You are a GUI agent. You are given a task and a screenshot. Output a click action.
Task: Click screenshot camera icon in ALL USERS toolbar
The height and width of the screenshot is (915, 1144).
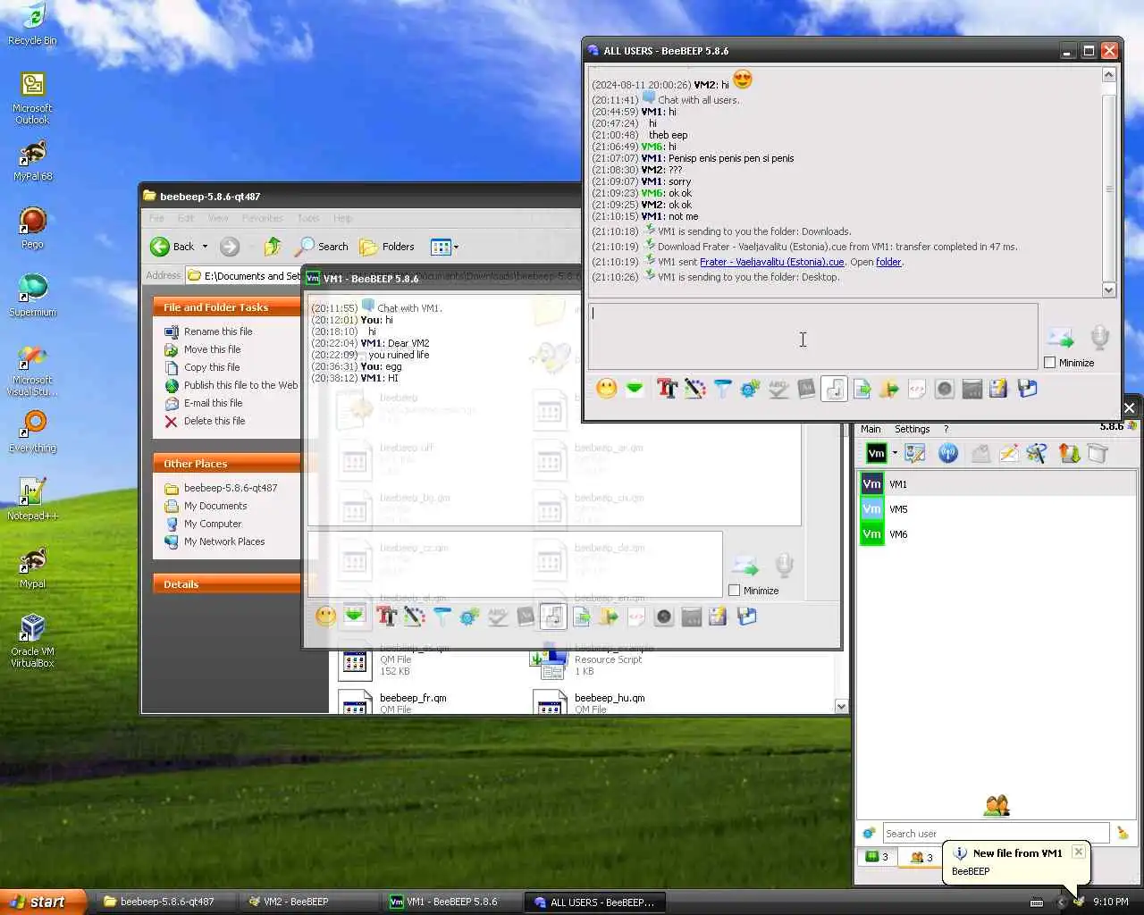click(945, 388)
